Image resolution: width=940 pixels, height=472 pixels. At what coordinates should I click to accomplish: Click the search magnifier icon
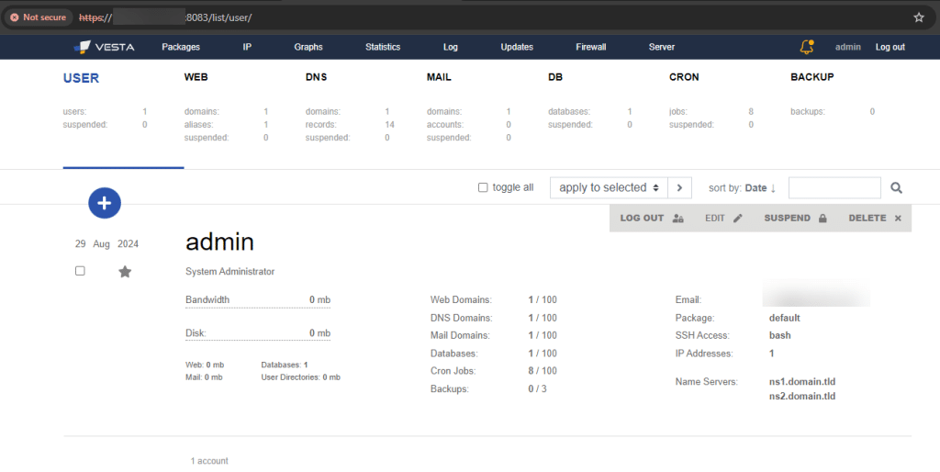point(896,187)
